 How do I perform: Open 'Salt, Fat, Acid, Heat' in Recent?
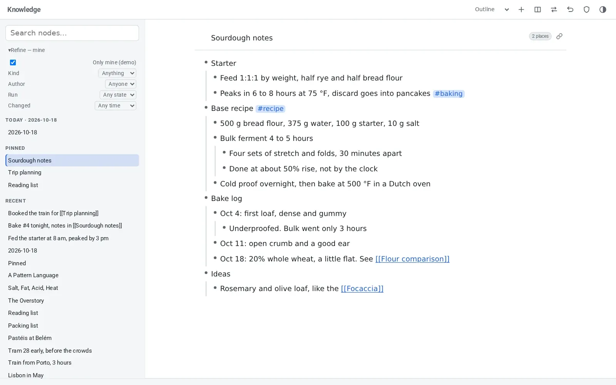[72, 288]
